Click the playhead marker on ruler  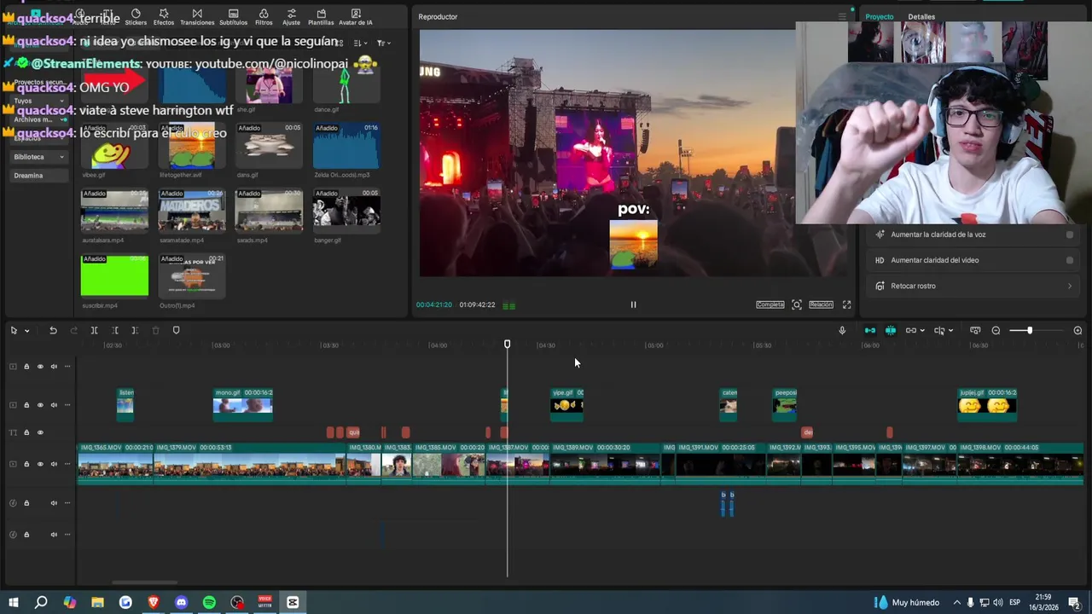[x=507, y=344]
